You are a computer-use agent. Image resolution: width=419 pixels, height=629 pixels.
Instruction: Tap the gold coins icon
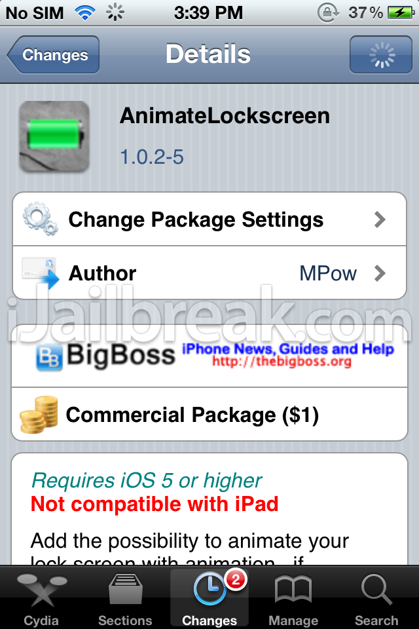[39, 414]
